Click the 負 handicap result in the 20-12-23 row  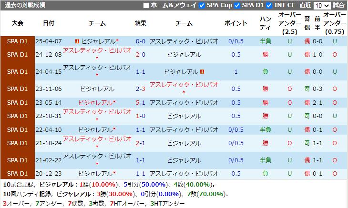tap(266, 173)
